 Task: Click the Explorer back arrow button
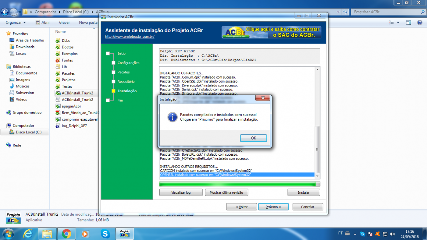(x=5, y=12)
